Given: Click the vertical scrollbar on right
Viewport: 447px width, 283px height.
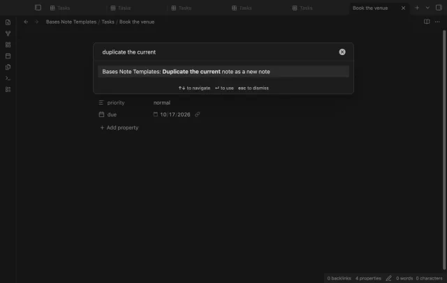Looking at the screenshot, I should [x=444, y=149].
